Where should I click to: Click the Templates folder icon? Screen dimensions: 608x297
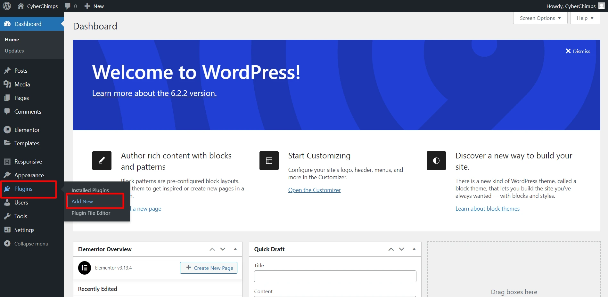coord(7,143)
